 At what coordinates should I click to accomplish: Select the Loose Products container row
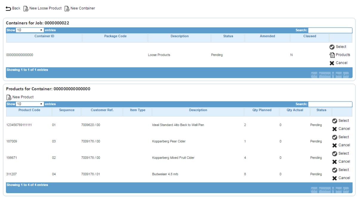tap(338, 47)
